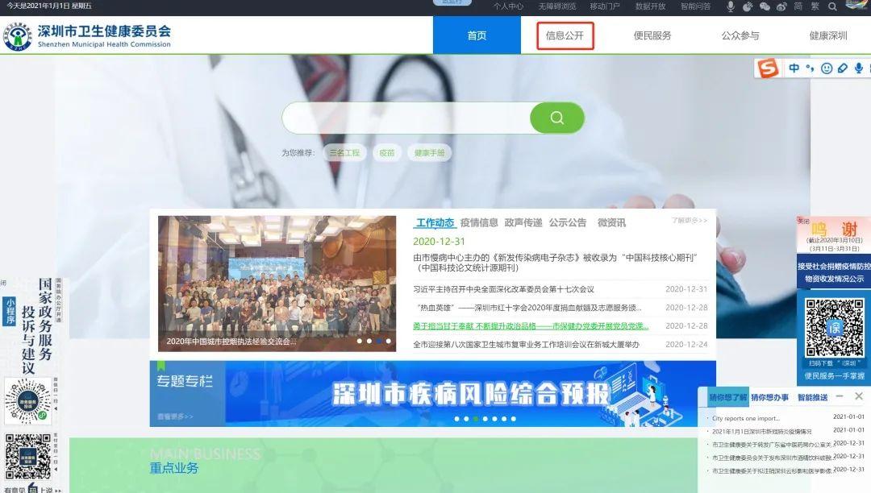Open the 习近平主持召开 news headline link

[503, 289]
